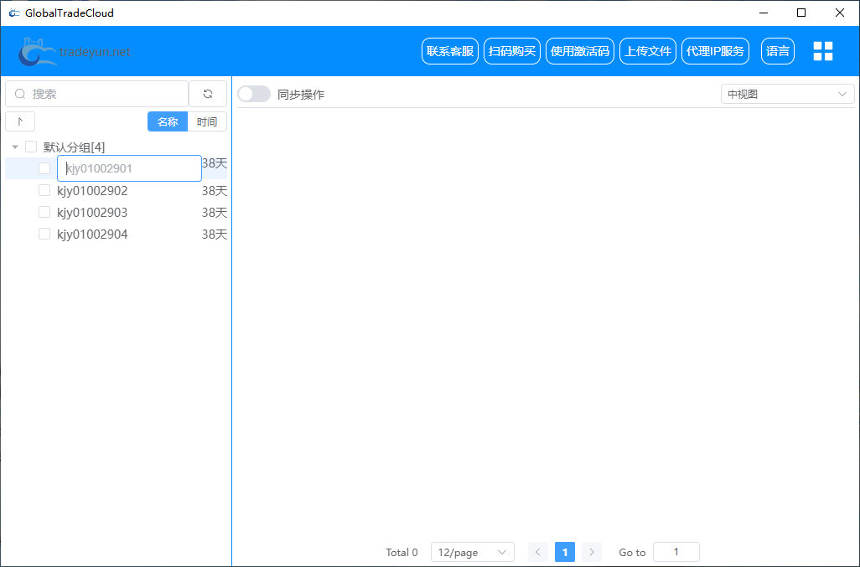Click the ascending sort arrow button
860x567 pixels.
click(x=20, y=121)
